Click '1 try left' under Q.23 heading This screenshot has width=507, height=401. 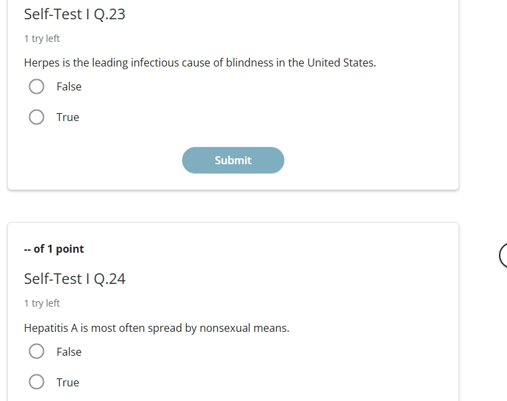point(42,39)
